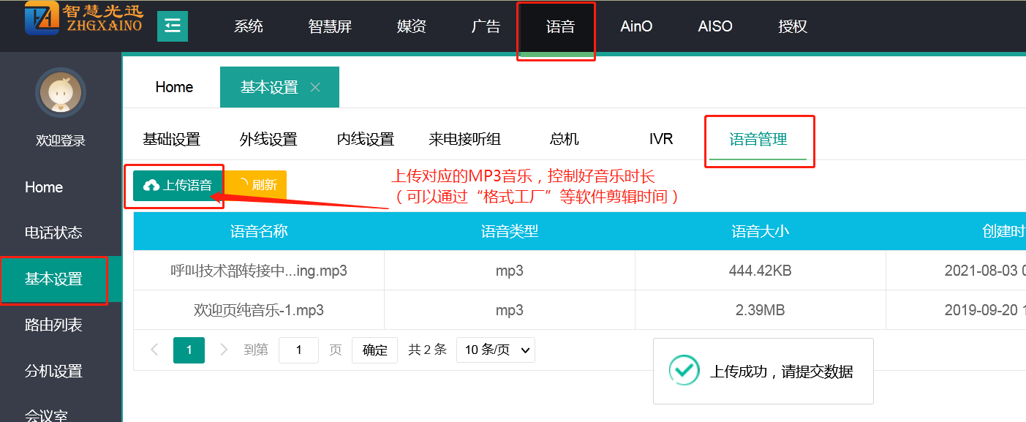Open the 10 条/页 page size dropdown
Screen dimensions: 1026x422
495,350
